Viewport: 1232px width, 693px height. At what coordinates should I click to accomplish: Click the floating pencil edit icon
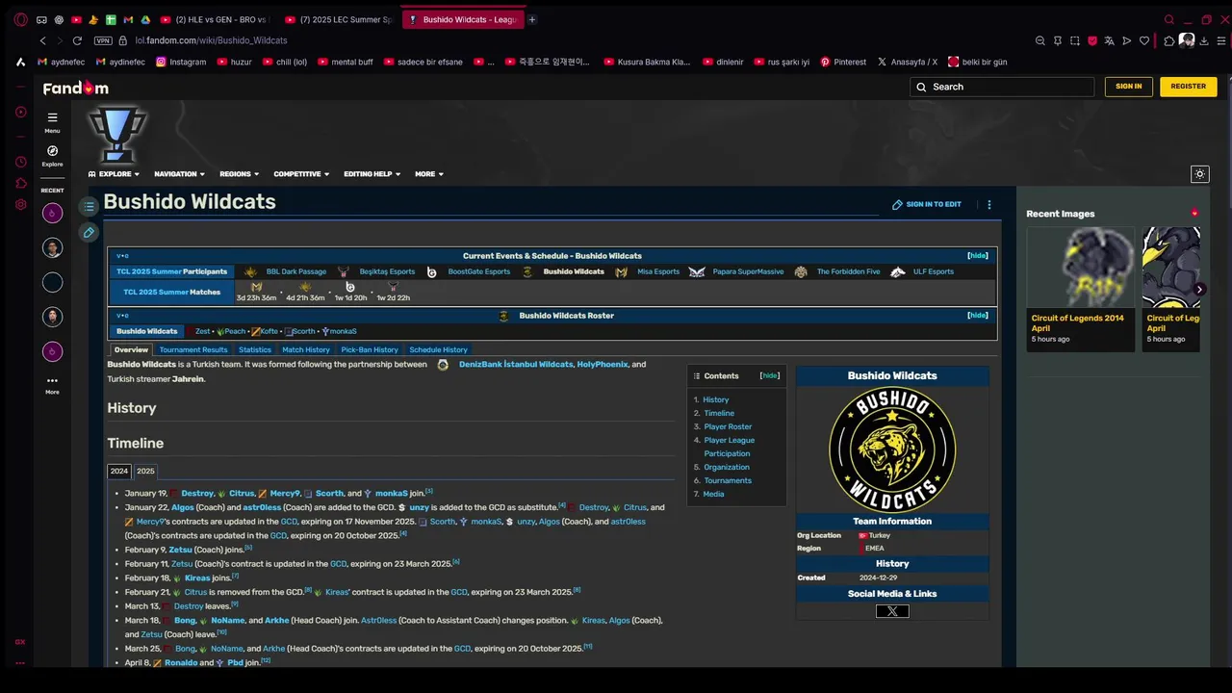(89, 232)
